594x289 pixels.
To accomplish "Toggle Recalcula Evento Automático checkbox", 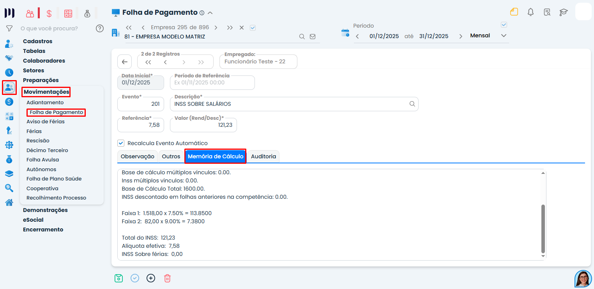I will [x=121, y=143].
